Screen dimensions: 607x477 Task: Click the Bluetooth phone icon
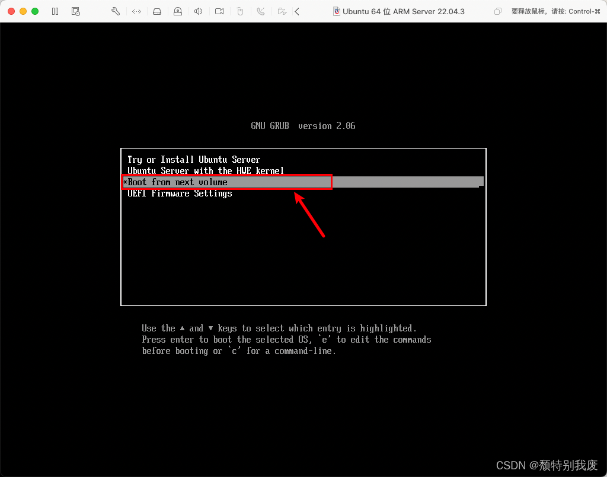[261, 11]
